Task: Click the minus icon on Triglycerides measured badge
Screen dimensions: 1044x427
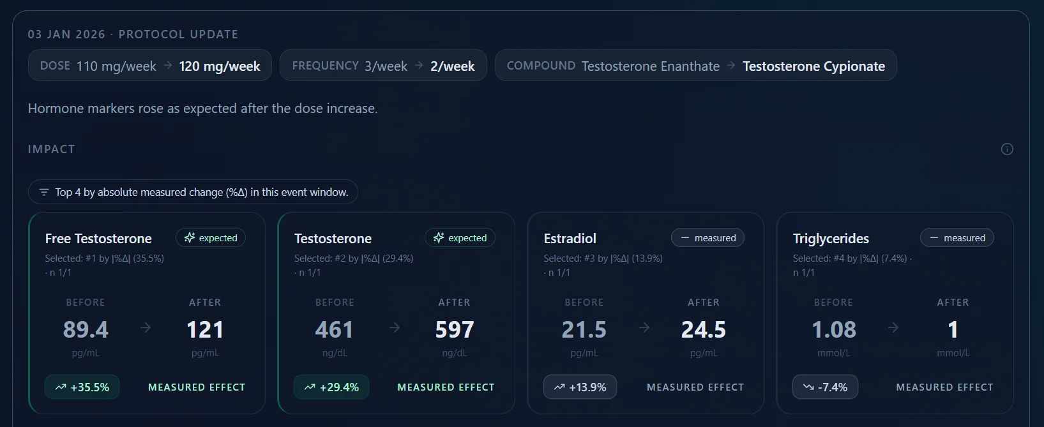Action: point(934,238)
